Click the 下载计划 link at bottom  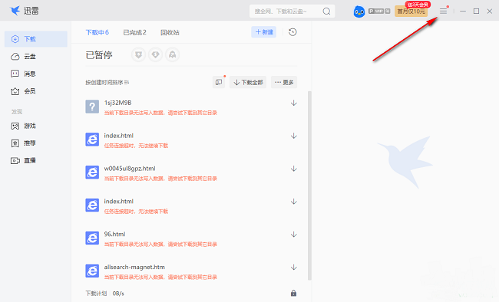[x=96, y=293]
